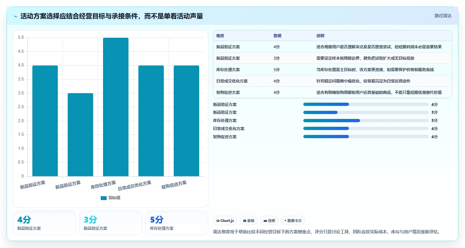Click the 复购促进方案 chart bar

pyautogui.click(x=186, y=121)
